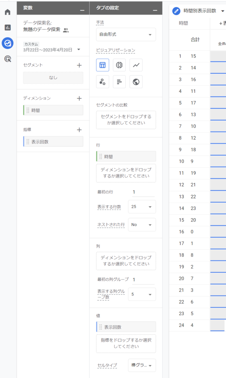This screenshot has width=226, height=378.
Task: Choose the horizontal bar chart visualization
Action: pos(119,82)
